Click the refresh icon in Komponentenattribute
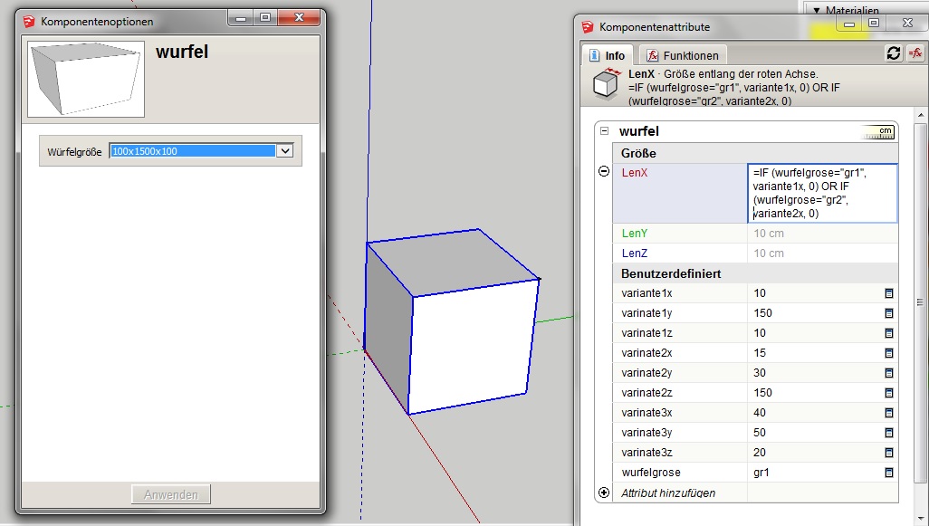 click(894, 53)
